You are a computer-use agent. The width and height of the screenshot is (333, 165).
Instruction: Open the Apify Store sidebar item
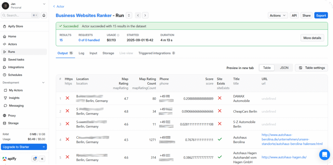tap(15, 26)
